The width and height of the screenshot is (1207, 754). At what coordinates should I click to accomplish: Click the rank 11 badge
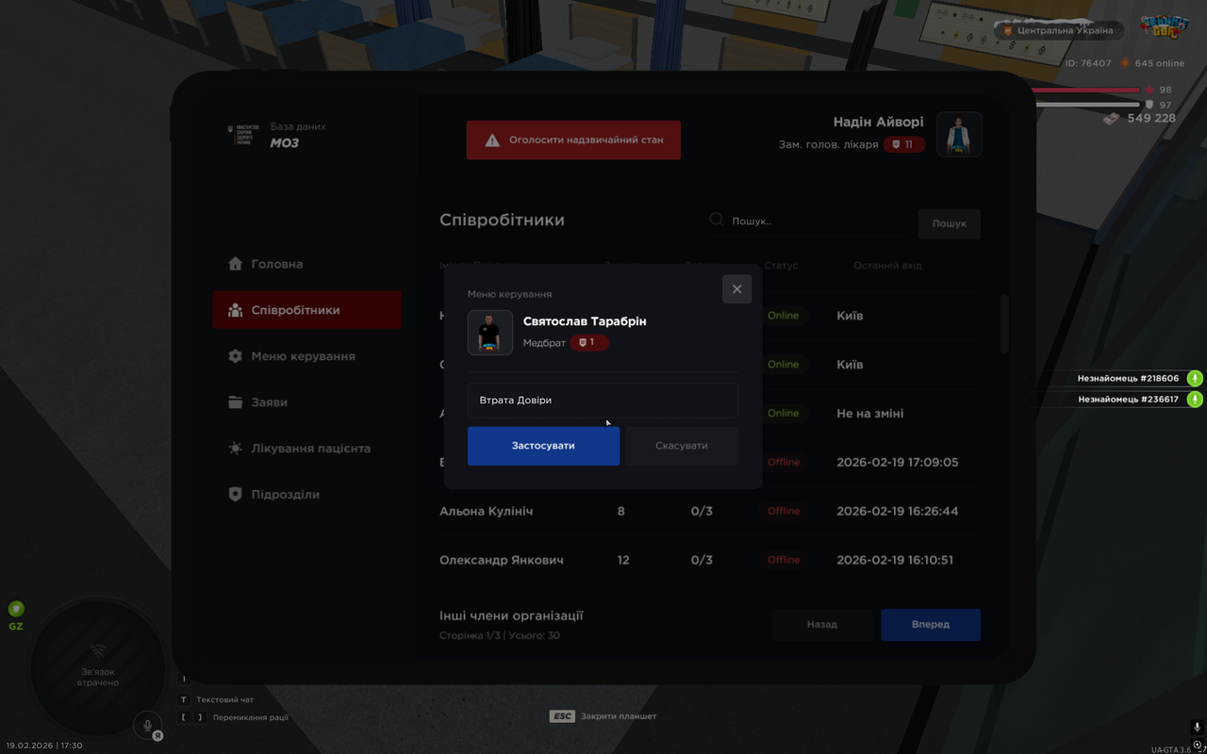pos(903,144)
